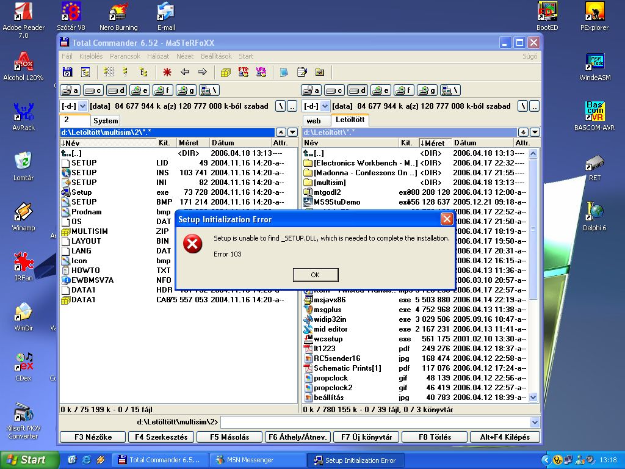Select drive d in left panel
Image resolution: width=625 pixels, height=469 pixels.
[117, 90]
